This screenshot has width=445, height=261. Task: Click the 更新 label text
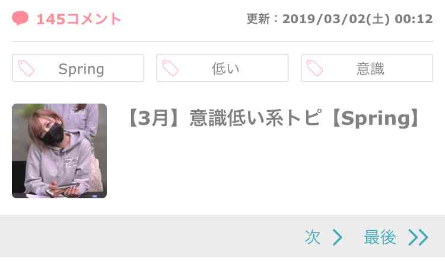click(x=258, y=19)
